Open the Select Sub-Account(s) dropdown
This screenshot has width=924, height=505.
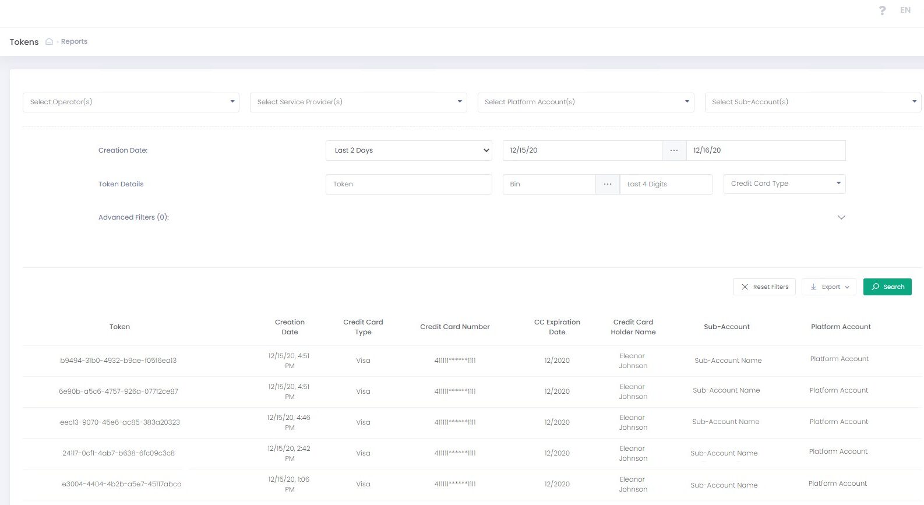(813, 102)
